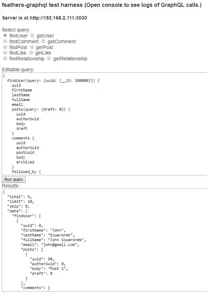207x298 pixels.
Task: Choose the getComment query option
Action: point(43,41)
